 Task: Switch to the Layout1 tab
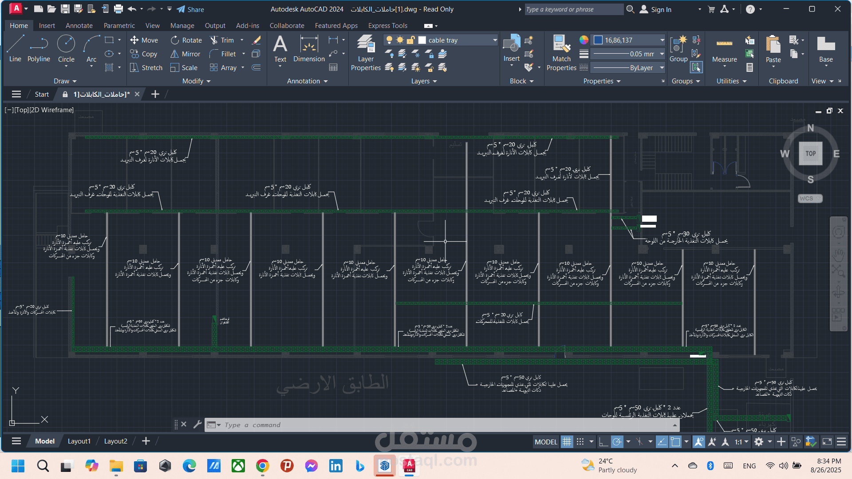79,441
